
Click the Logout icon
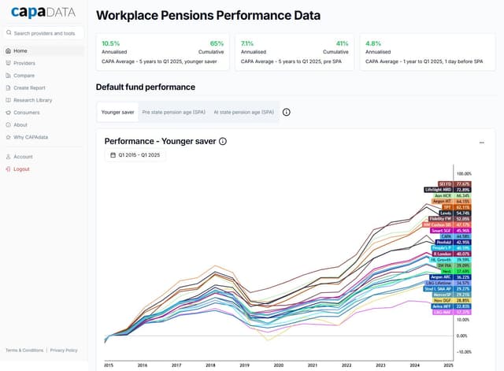click(8, 169)
